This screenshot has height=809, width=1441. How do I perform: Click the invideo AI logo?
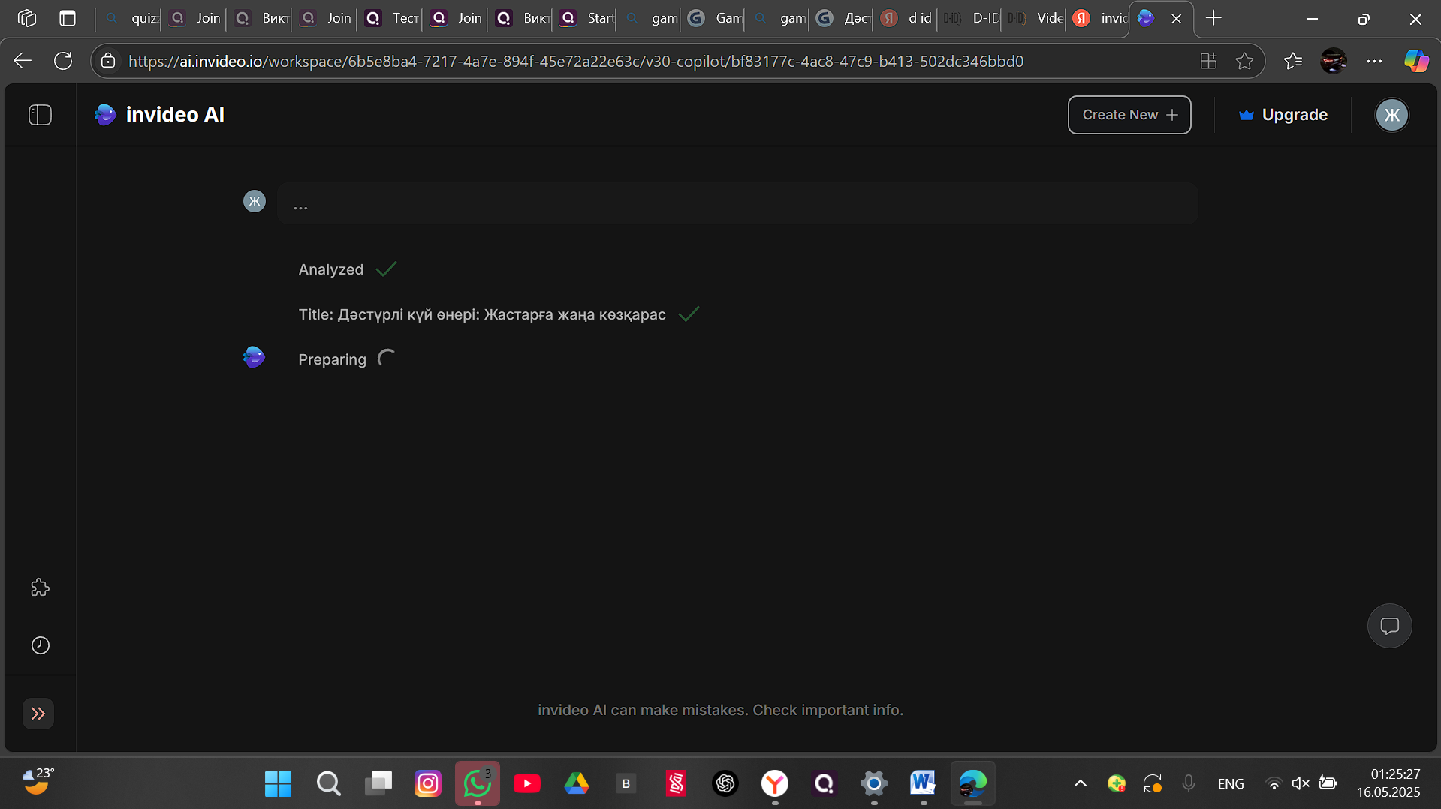[x=159, y=115]
